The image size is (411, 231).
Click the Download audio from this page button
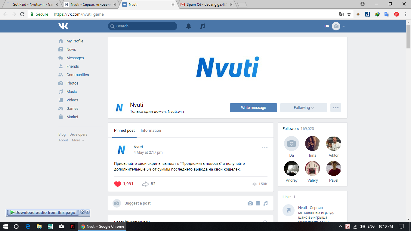point(43,212)
